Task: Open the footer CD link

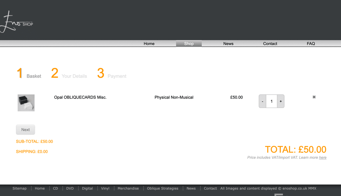Action: pos(55,188)
